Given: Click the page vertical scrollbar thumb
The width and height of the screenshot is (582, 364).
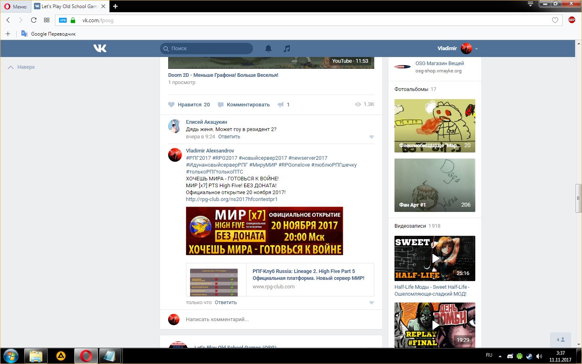Looking at the screenshot, I should point(578,198).
